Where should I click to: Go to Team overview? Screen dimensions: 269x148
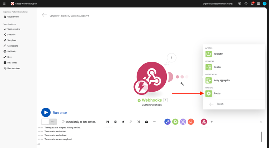(x=12, y=29)
